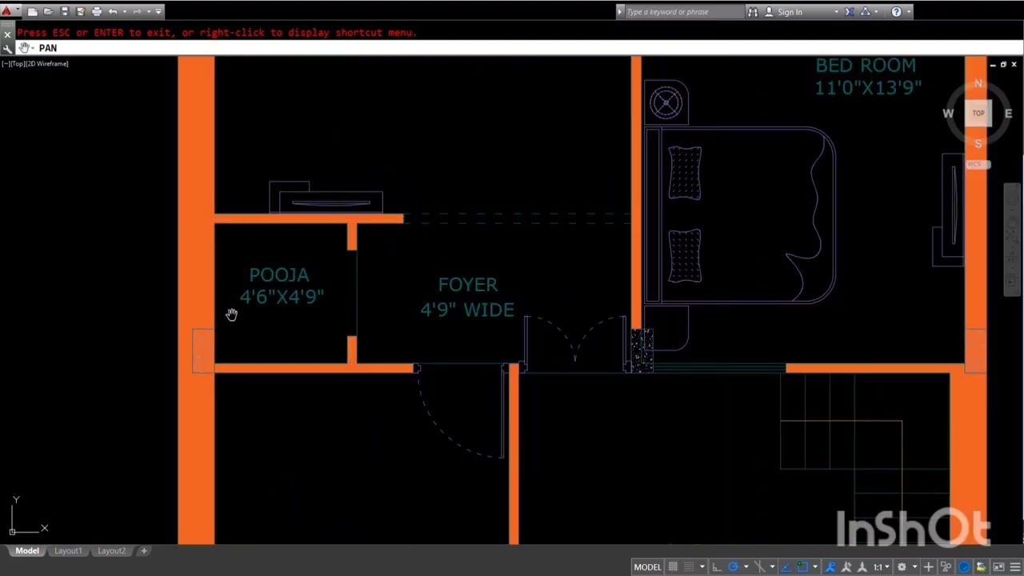1024x576 pixels.
Task: Click the FOYER 4'9" WIDE label text
Action: pos(467,297)
